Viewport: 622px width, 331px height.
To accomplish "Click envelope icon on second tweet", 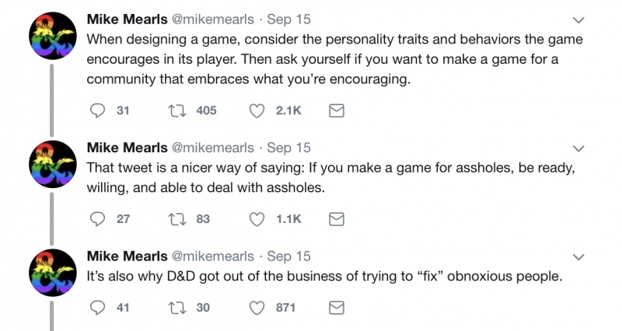I will 337,219.
